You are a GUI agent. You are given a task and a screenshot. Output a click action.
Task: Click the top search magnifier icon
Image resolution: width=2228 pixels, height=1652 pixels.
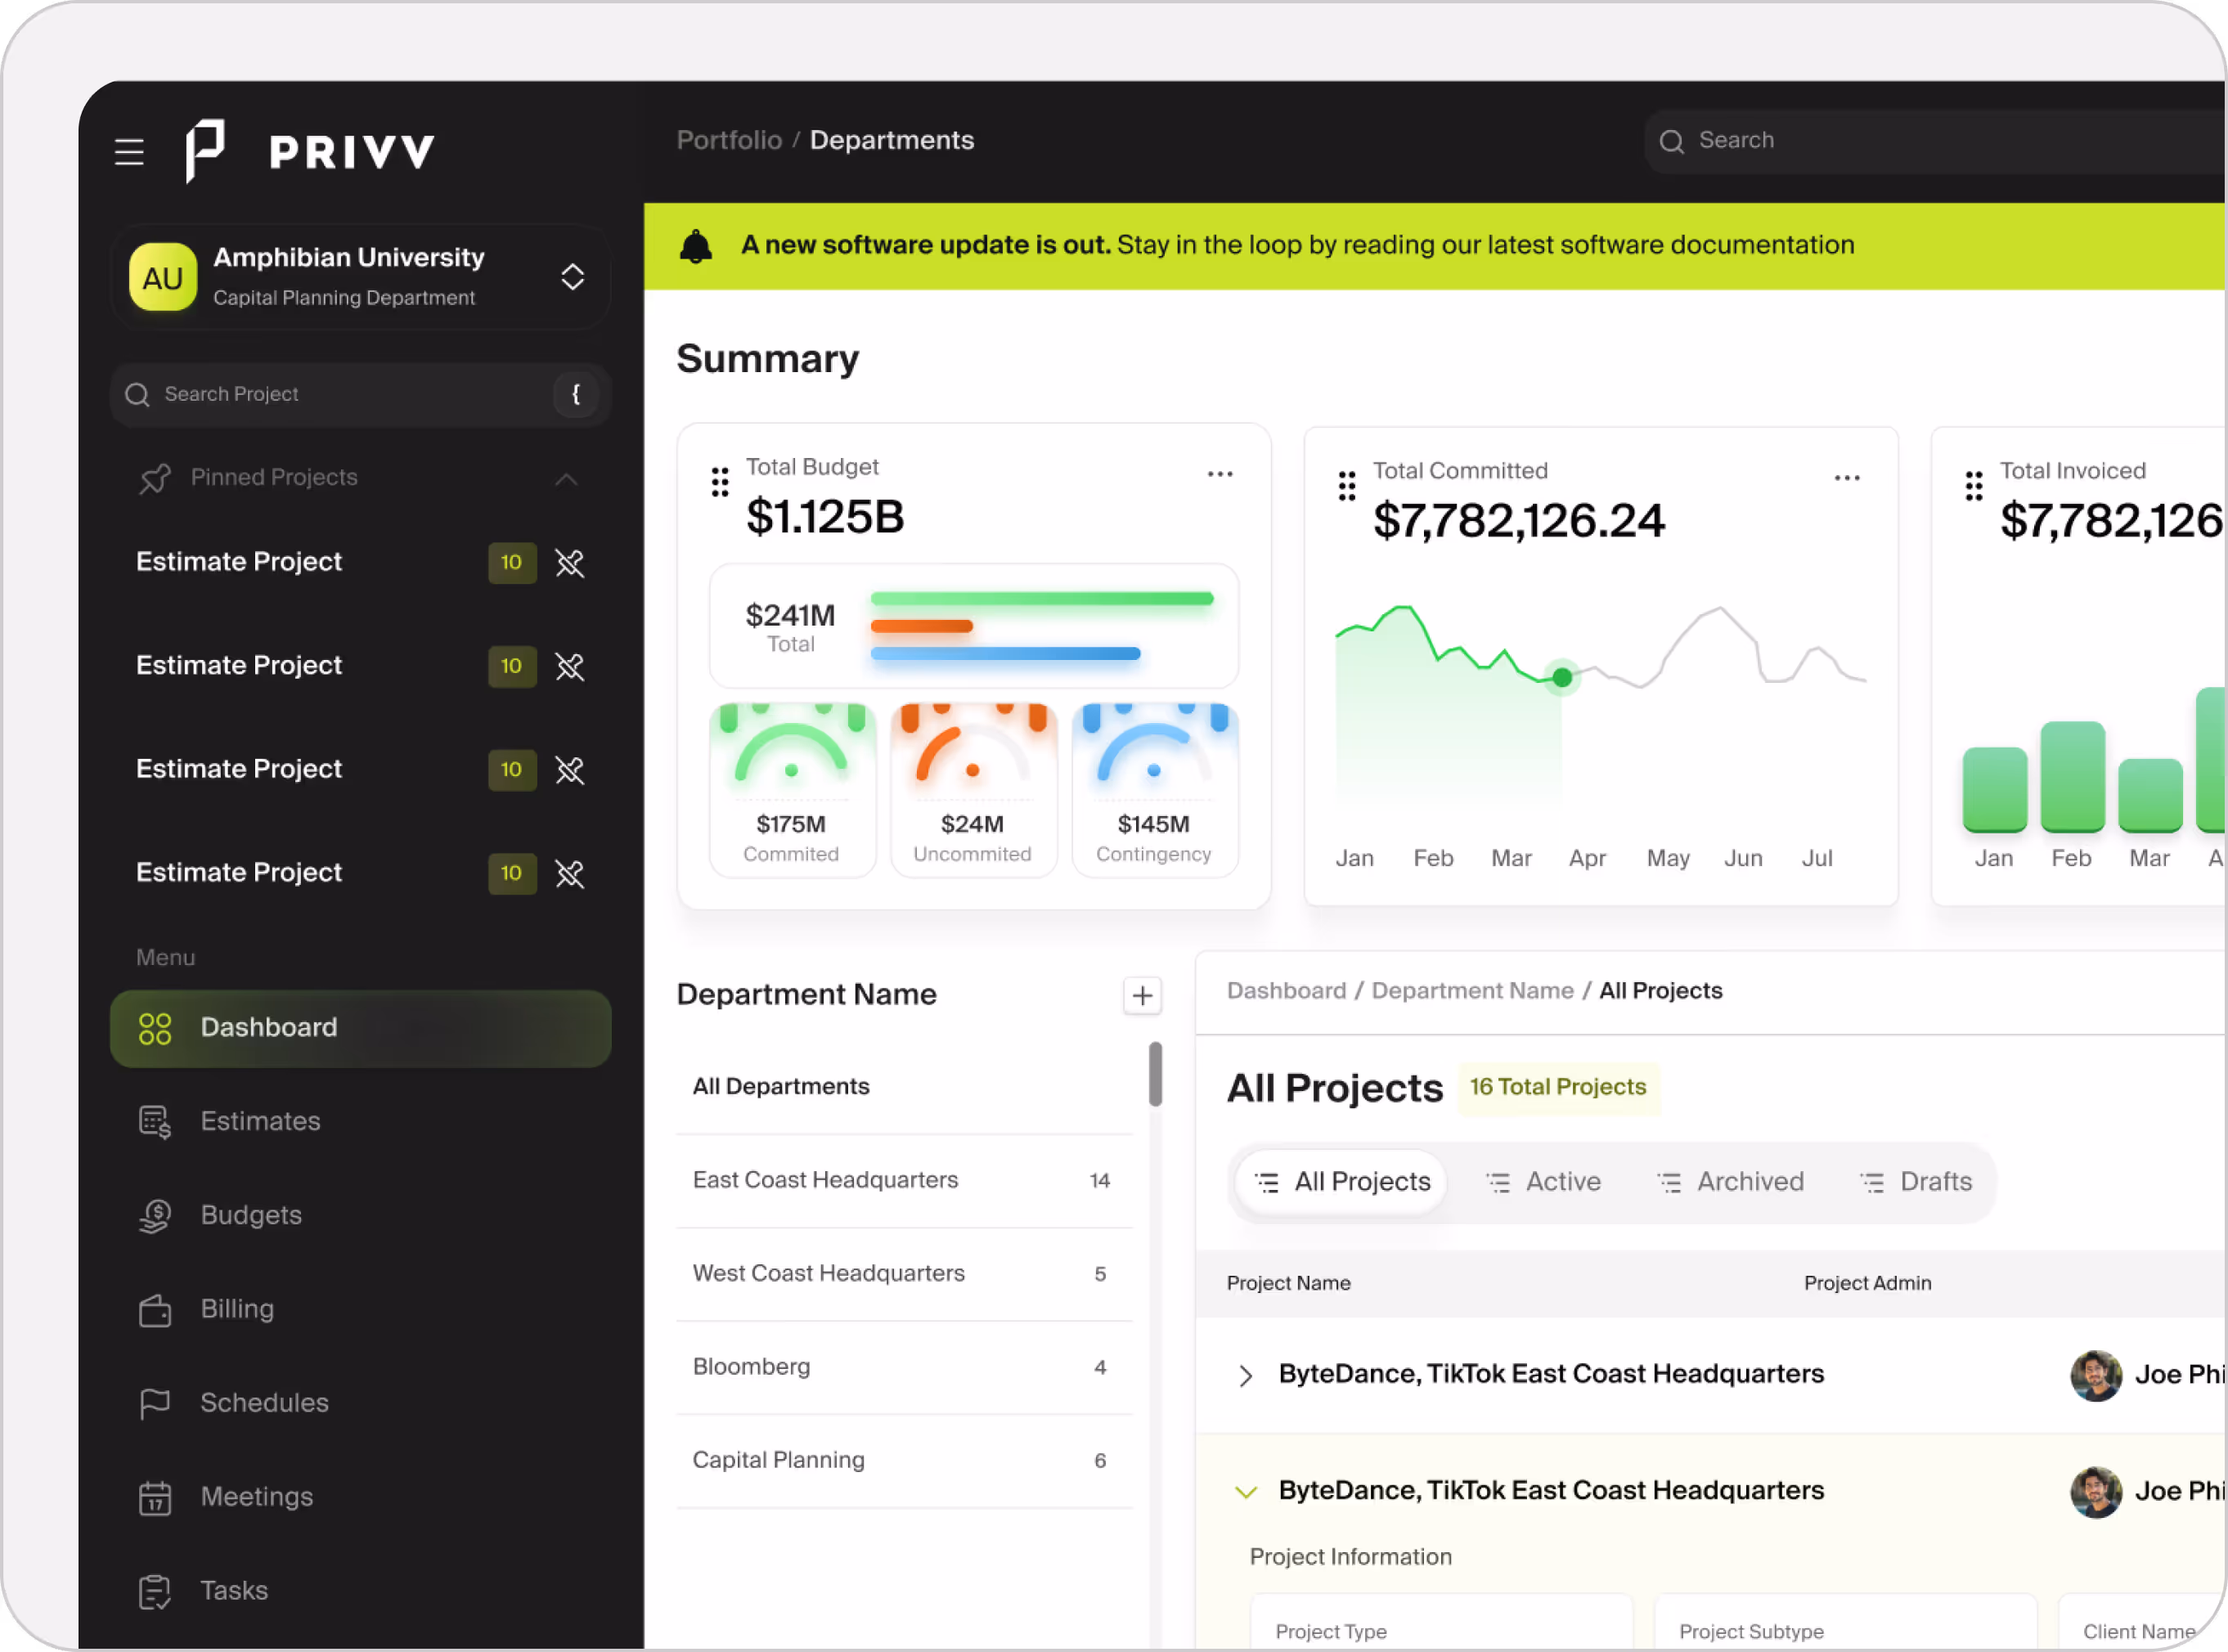[x=1671, y=141]
